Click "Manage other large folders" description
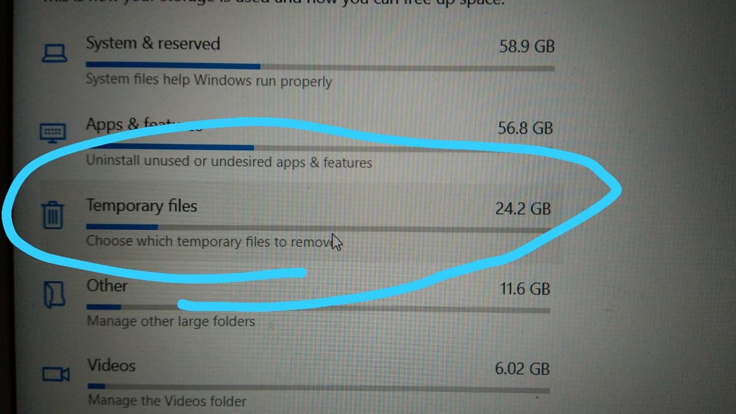The width and height of the screenshot is (736, 414). (171, 321)
